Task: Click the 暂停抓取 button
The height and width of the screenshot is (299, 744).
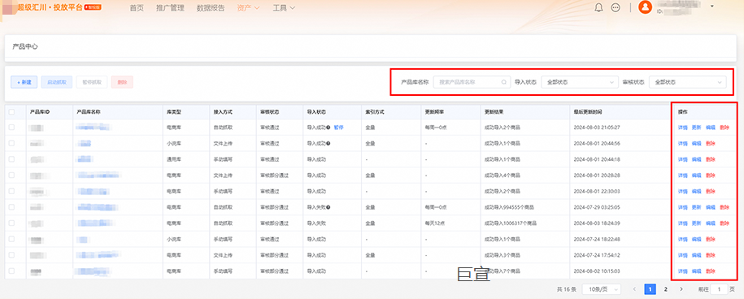Action: coord(92,82)
